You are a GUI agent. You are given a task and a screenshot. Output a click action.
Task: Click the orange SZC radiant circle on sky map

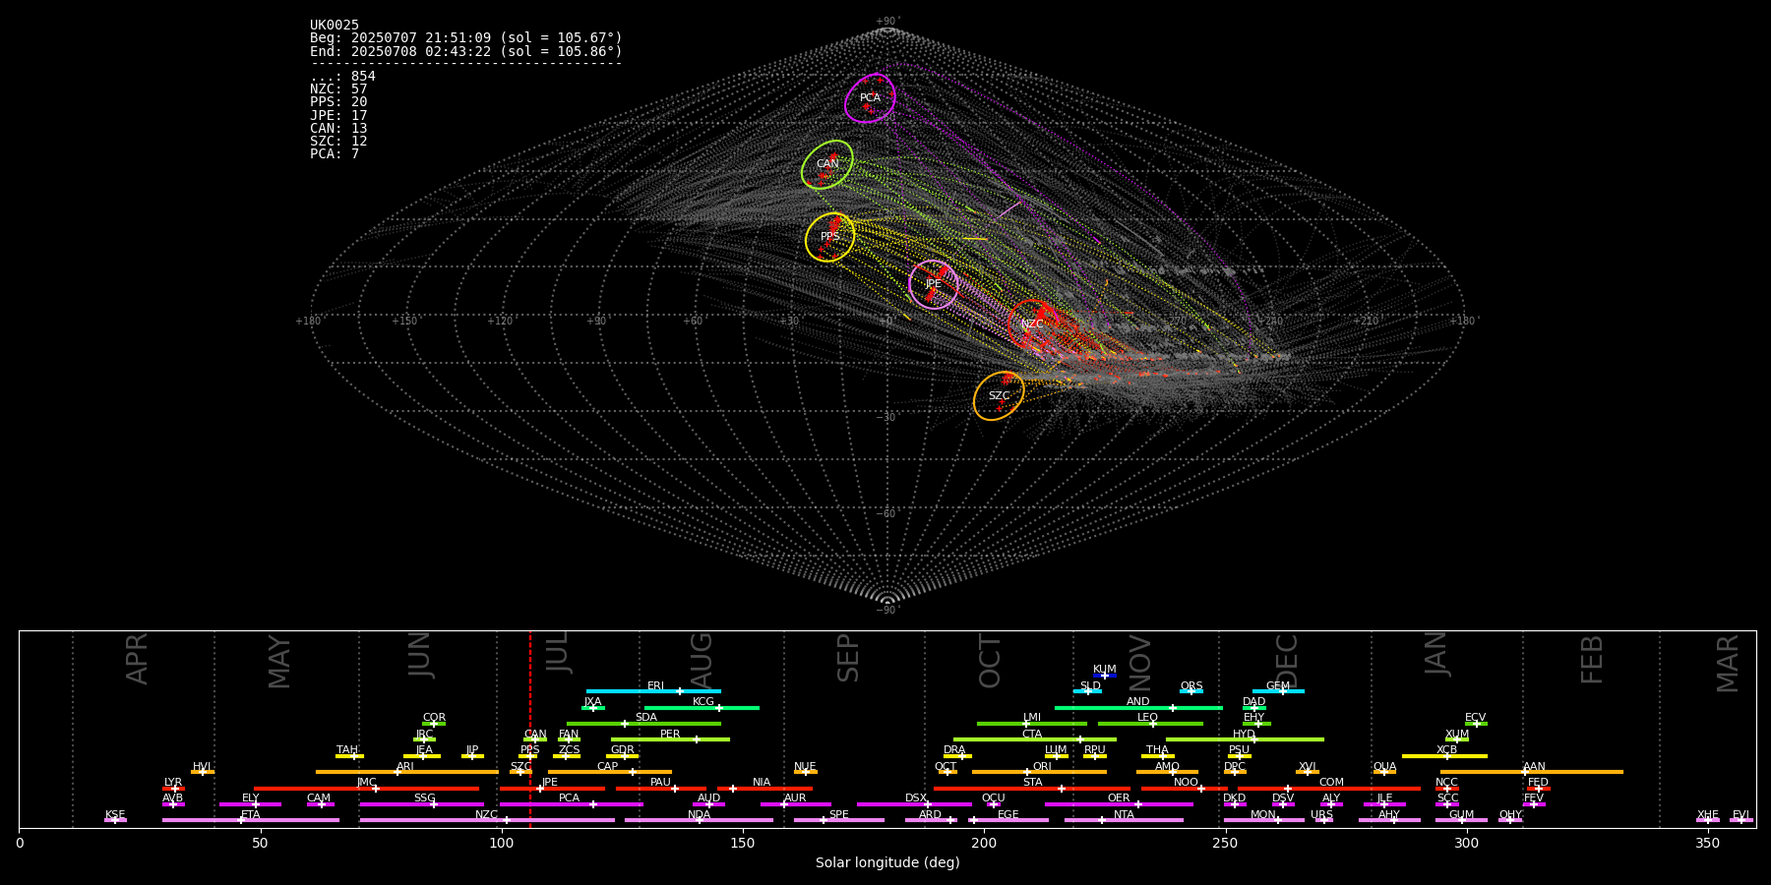(999, 396)
